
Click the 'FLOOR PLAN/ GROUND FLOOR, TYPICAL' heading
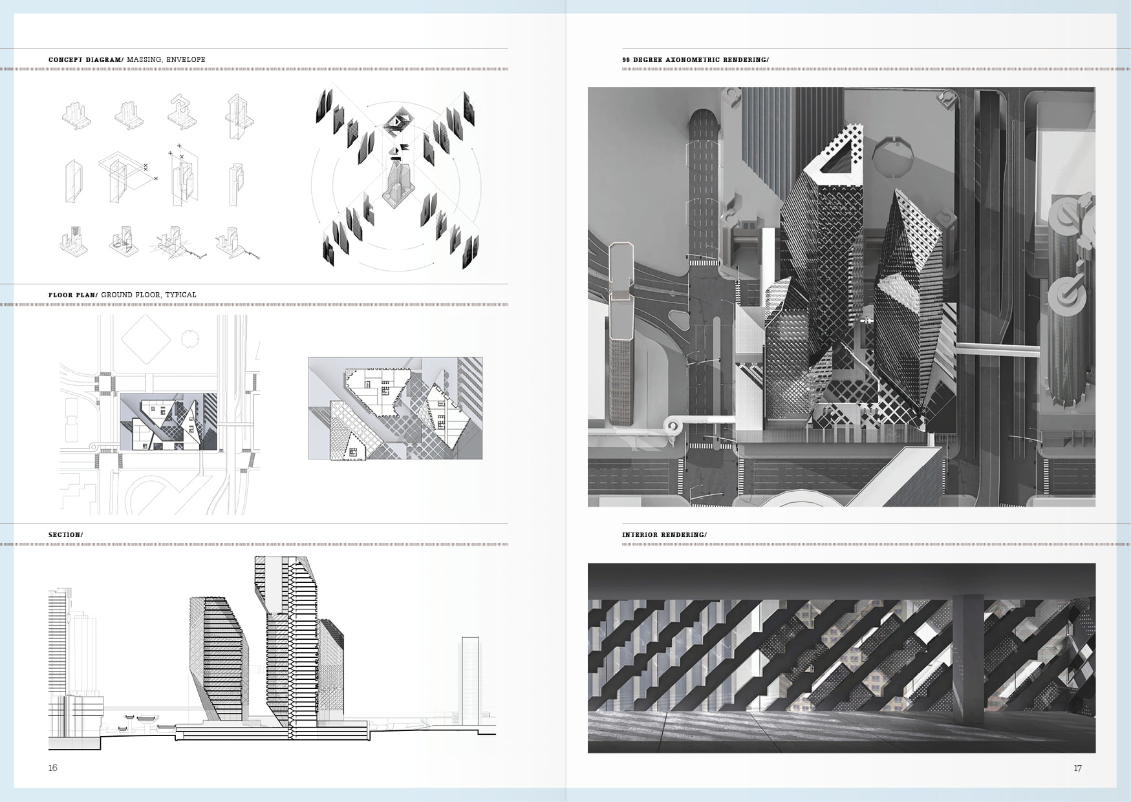click(122, 295)
